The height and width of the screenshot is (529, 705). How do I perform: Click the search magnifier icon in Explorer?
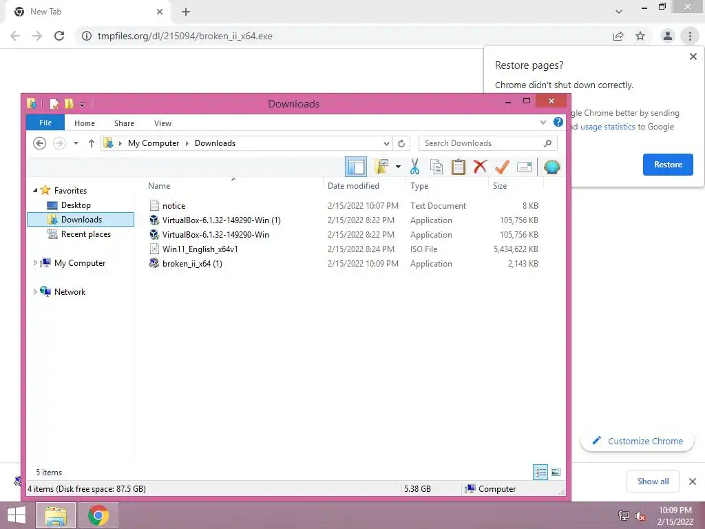click(x=547, y=143)
